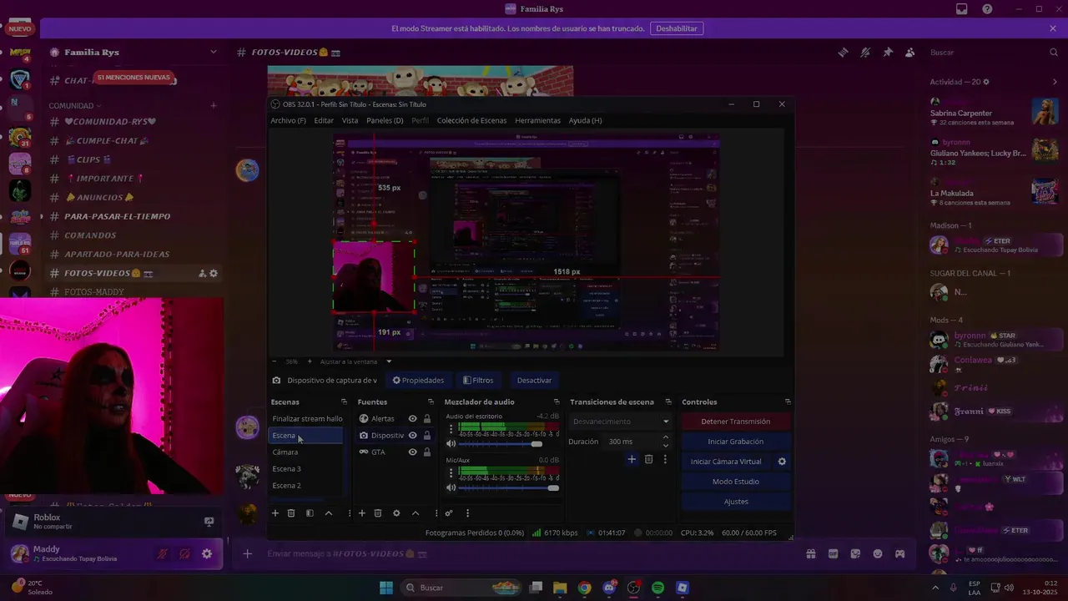Click Detener Transmisión button

[x=736, y=422]
